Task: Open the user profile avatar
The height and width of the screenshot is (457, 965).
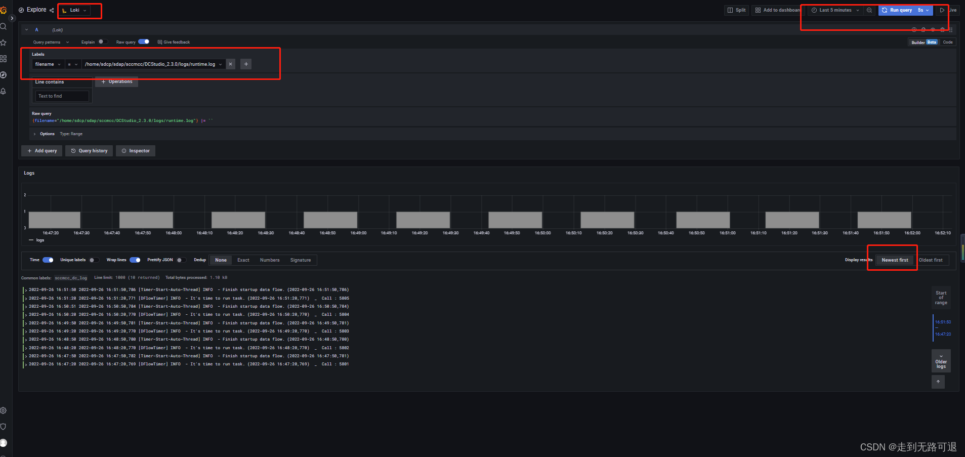Action: pyautogui.click(x=3, y=443)
